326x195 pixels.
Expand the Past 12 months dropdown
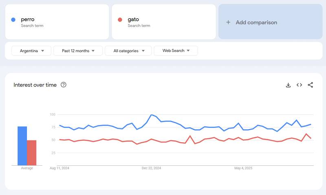(79, 50)
